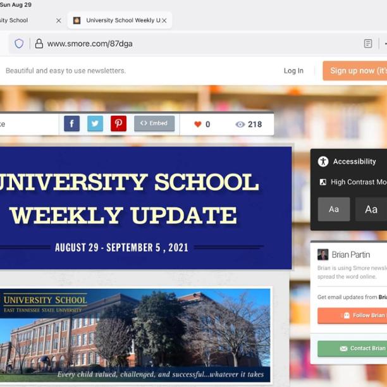This screenshot has width=387, height=387.
Task: Click the smore.com URL address field
Action: 190,44
